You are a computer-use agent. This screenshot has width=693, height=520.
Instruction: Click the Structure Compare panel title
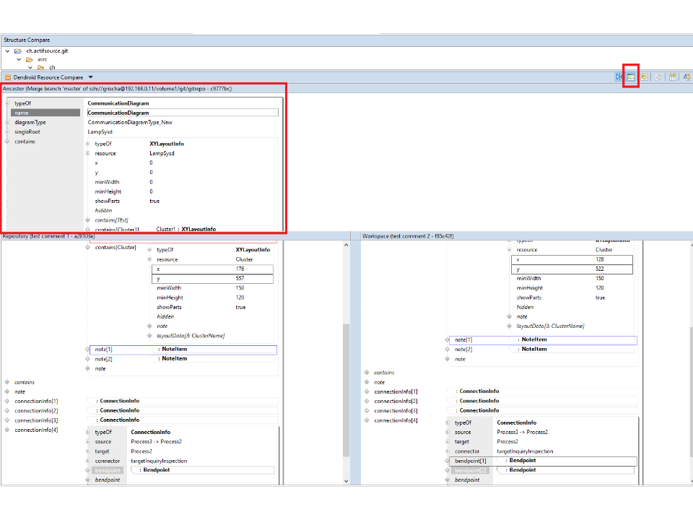tap(27, 40)
